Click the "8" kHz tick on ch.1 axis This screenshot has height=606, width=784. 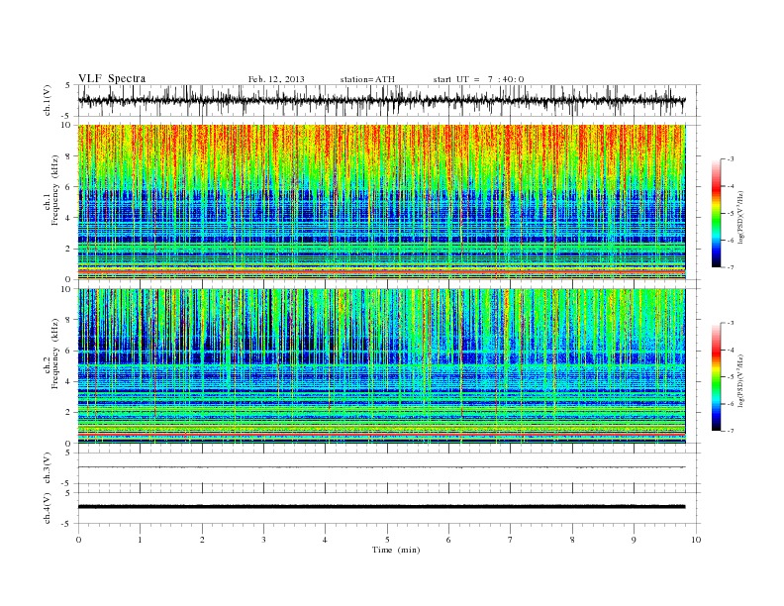[x=68, y=156]
